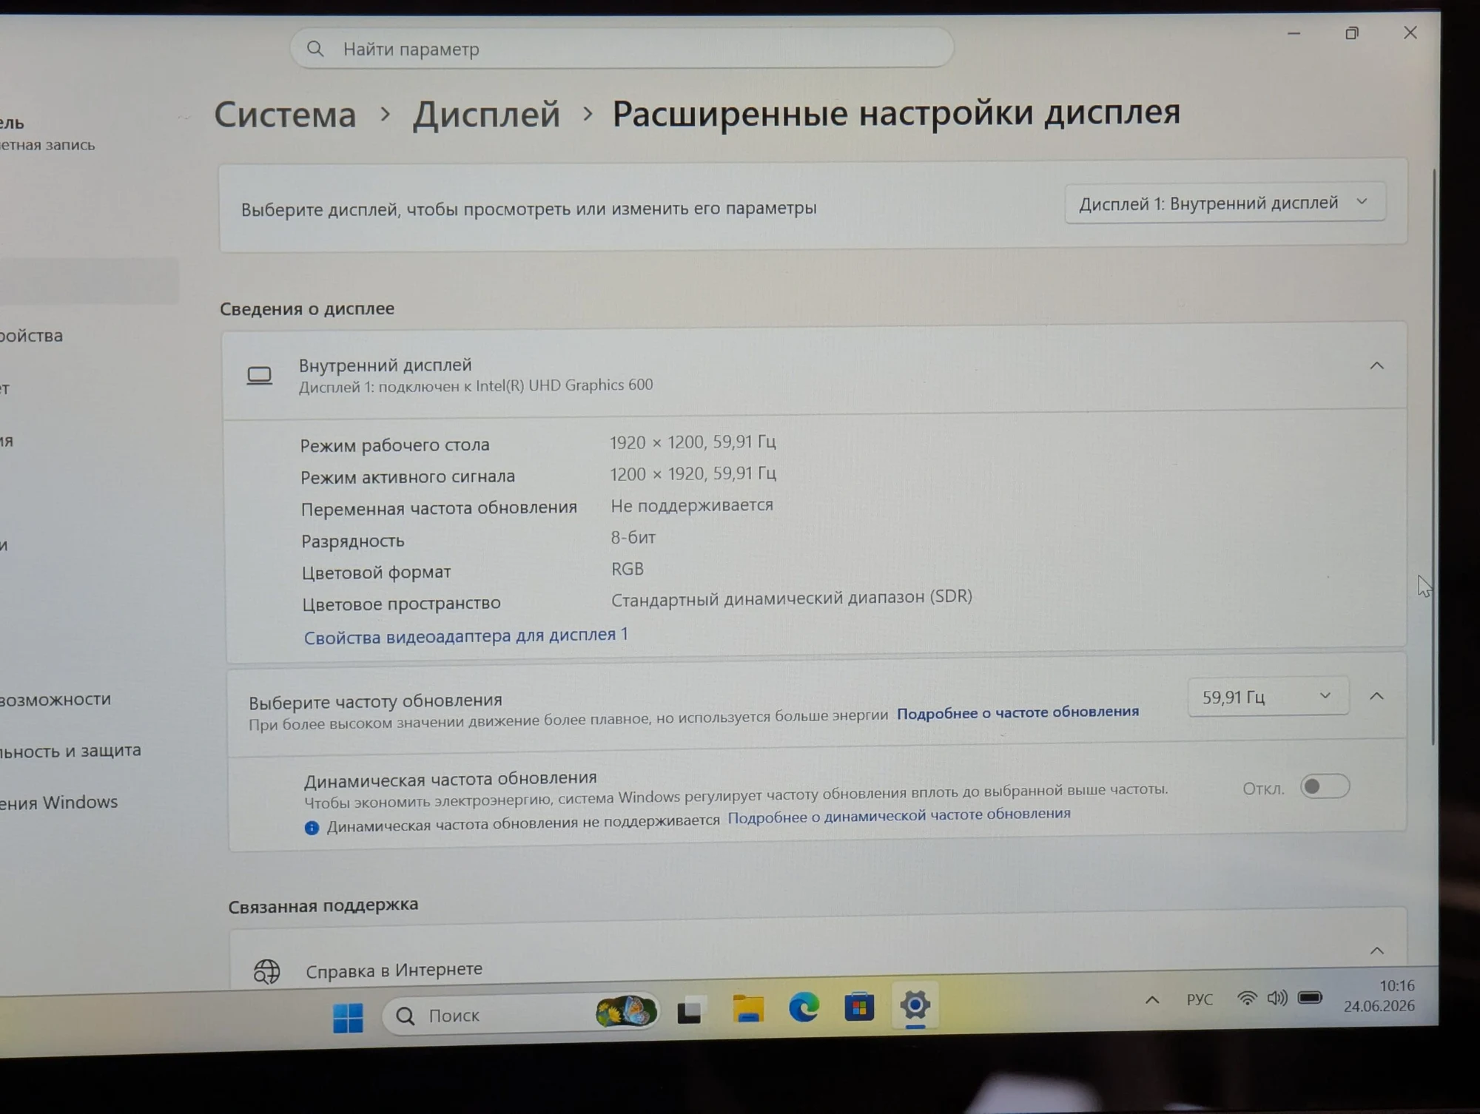1480x1114 pixels.
Task: Collapse the Выберите частоту обновления section
Action: click(1376, 696)
